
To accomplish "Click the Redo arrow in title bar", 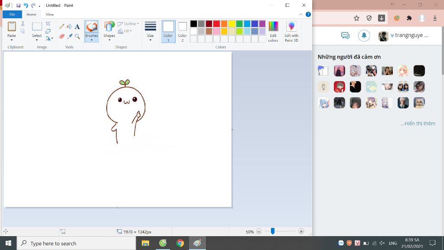I will pyautogui.click(x=33, y=5).
